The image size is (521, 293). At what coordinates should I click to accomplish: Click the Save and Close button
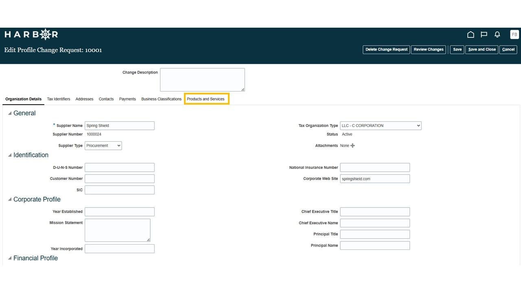(482, 50)
